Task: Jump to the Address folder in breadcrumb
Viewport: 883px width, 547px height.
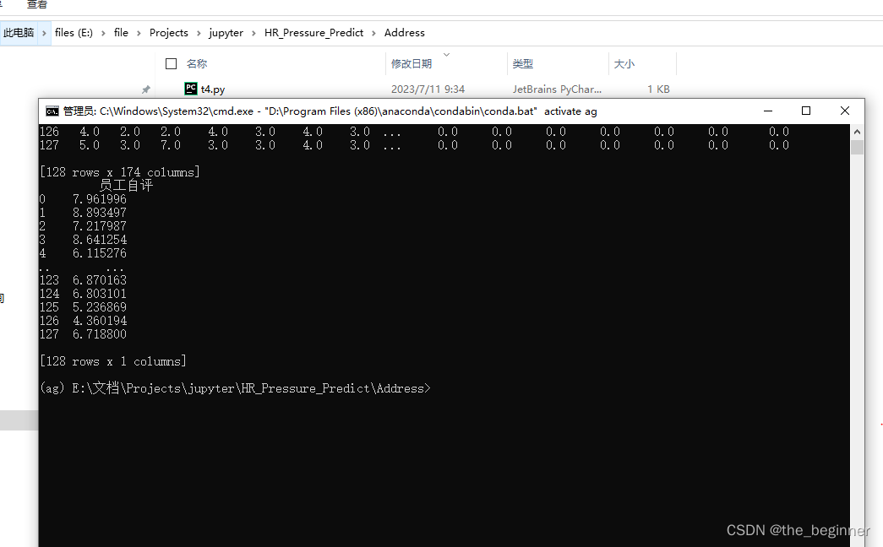Action: pyautogui.click(x=404, y=32)
